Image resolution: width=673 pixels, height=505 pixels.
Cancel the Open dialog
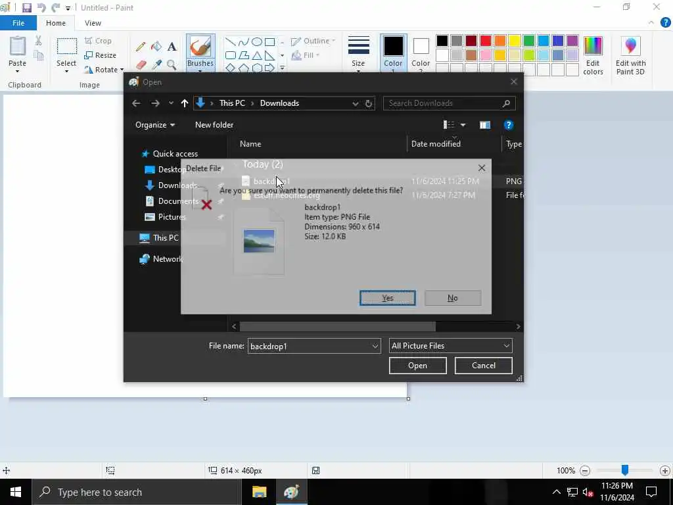pyautogui.click(x=483, y=366)
